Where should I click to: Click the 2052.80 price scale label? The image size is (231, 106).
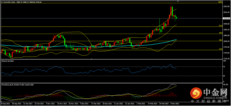coord(226,6)
